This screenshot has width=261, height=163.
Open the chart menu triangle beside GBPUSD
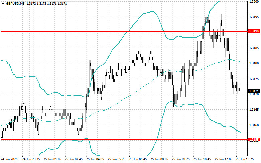(3, 3)
